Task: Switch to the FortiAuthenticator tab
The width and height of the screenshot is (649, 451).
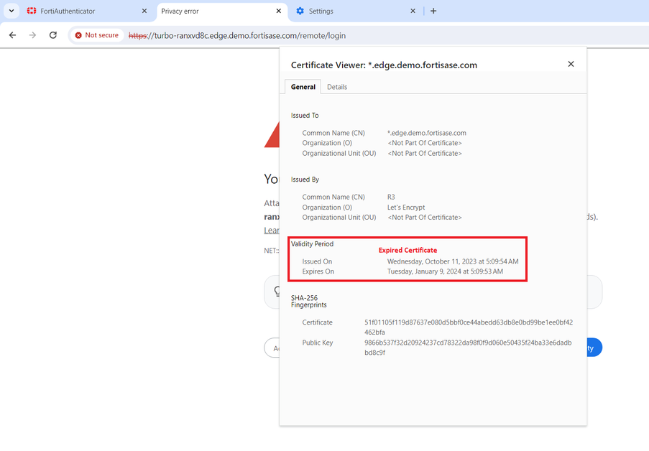Action: coord(86,11)
